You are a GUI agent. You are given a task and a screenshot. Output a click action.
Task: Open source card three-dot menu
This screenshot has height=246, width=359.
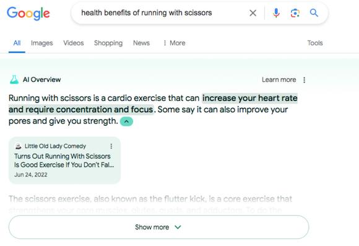(111, 146)
